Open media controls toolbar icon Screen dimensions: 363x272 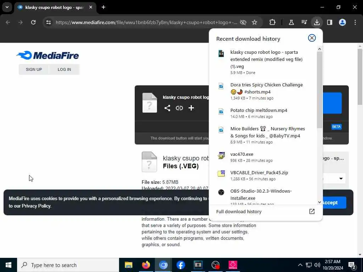[x=304, y=22]
